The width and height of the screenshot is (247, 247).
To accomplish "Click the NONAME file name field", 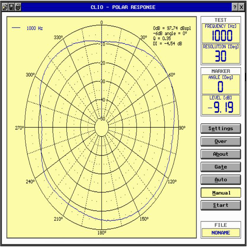I will point(221,233).
